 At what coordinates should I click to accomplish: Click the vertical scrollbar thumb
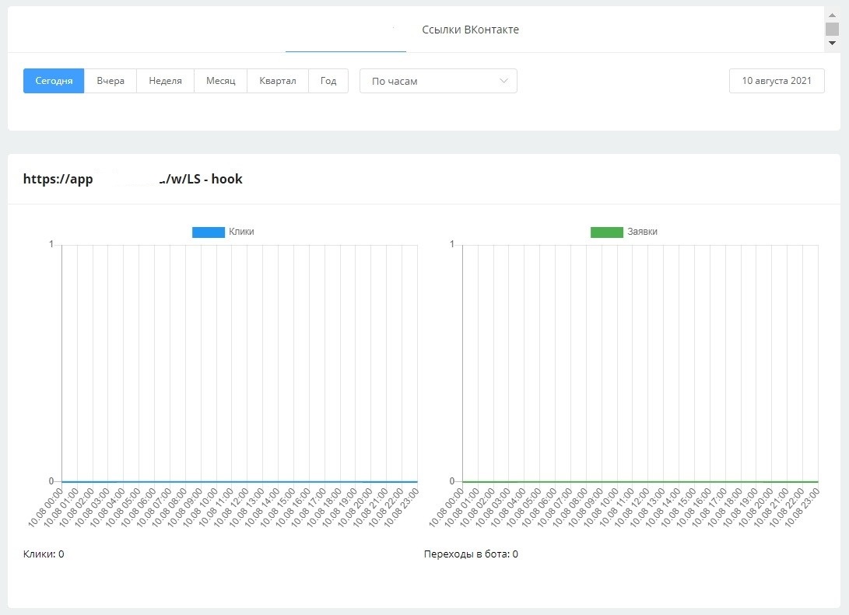tap(832, 29)
